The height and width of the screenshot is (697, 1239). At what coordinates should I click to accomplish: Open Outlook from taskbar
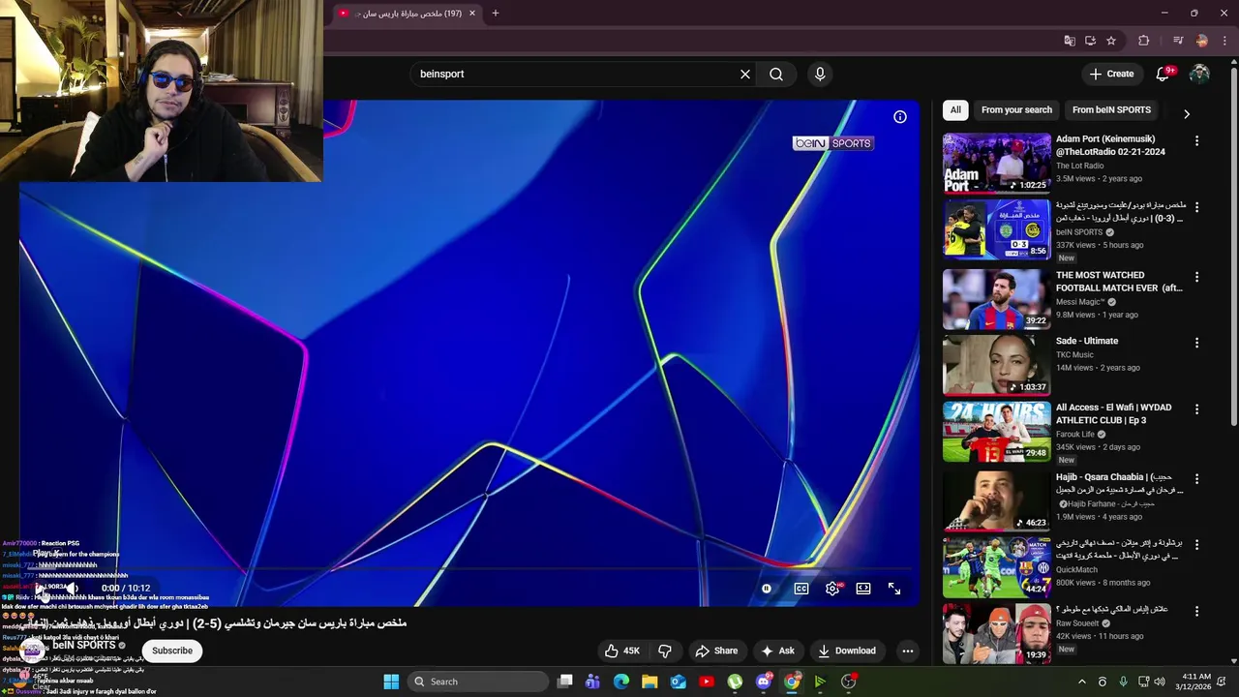point(679,682)
